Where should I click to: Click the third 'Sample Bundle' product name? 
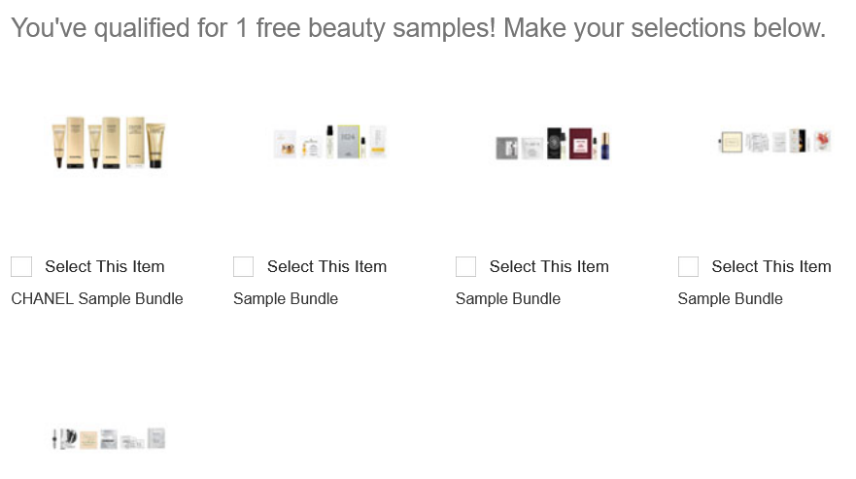coord(508,298)
